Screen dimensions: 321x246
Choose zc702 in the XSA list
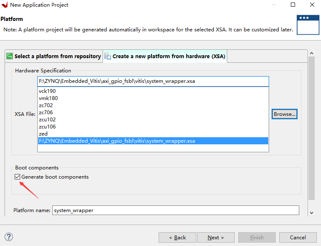coord(153,105)
